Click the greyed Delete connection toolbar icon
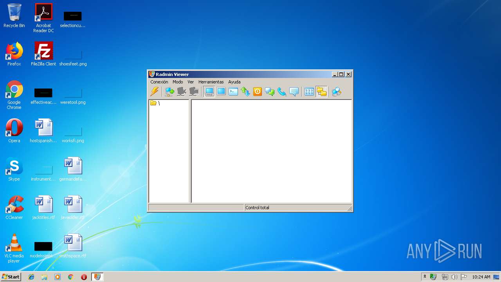 click(182, 92)
